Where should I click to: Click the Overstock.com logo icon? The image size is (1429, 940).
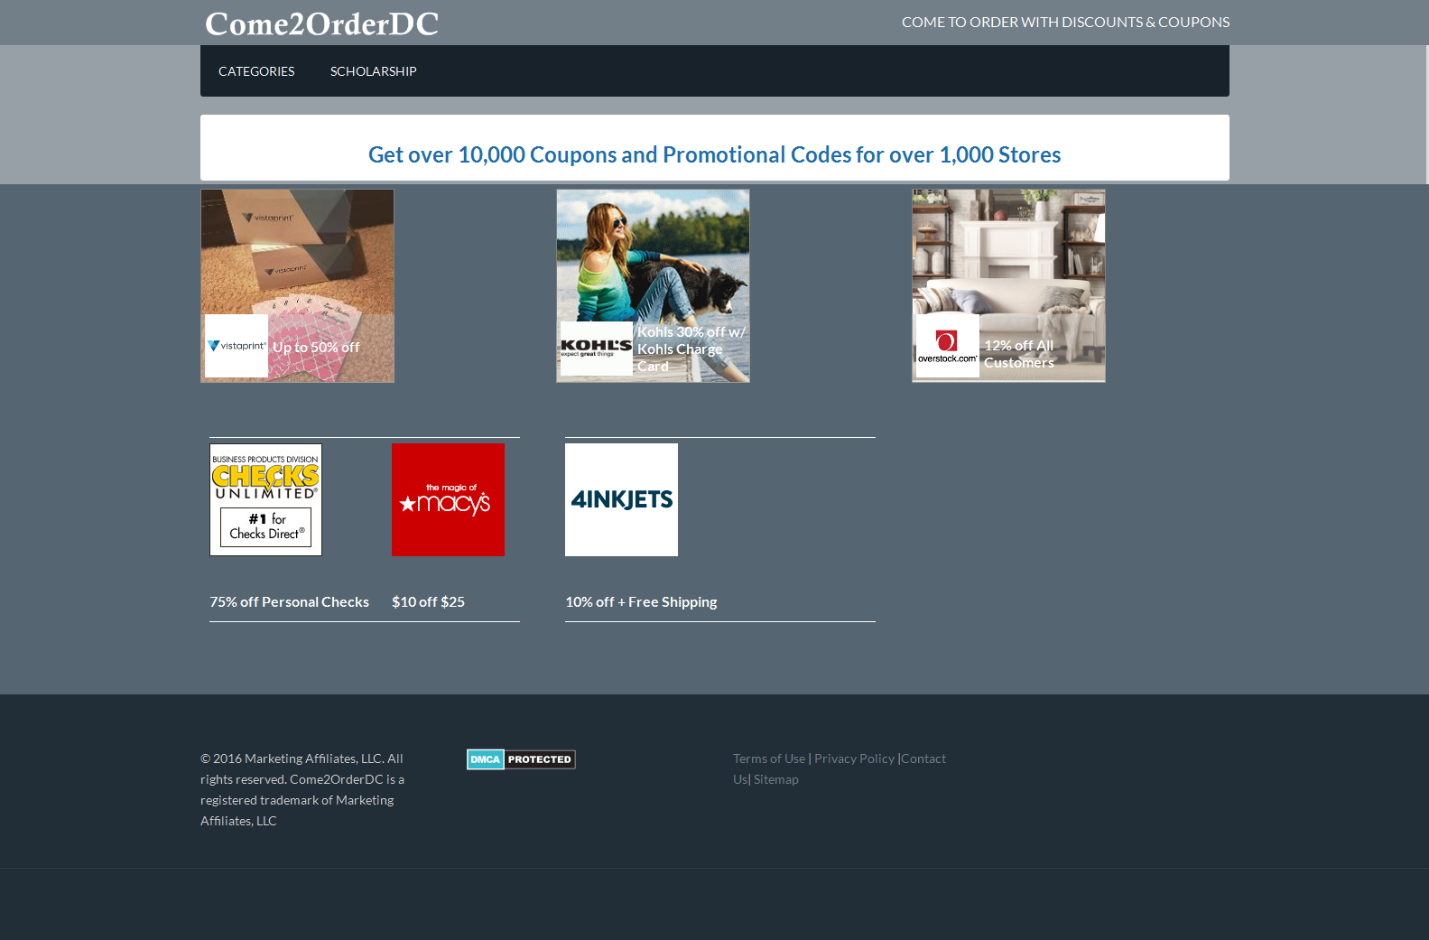coord(948,346)
